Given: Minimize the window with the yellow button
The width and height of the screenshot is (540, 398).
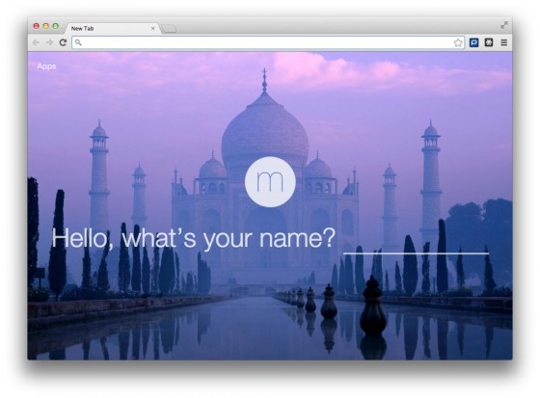Looking at the screenshot, I should [x=46, y=26].
